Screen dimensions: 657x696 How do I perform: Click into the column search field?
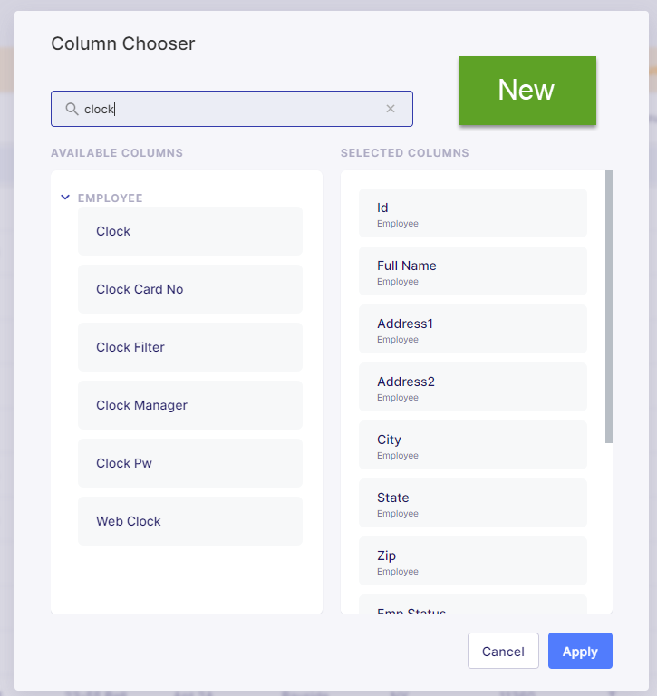tap(232, 109)
